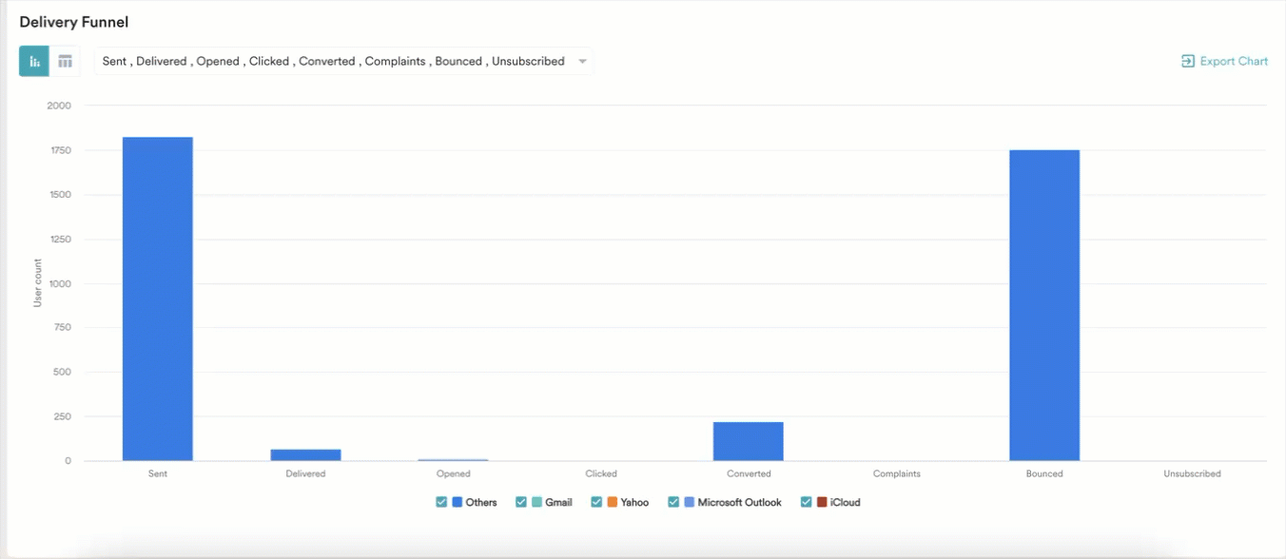The width and height of the screenshot is (1286, 559).
Task: Click the Delivered axis label
Action: pyautogui.click(x=305, y=472)
